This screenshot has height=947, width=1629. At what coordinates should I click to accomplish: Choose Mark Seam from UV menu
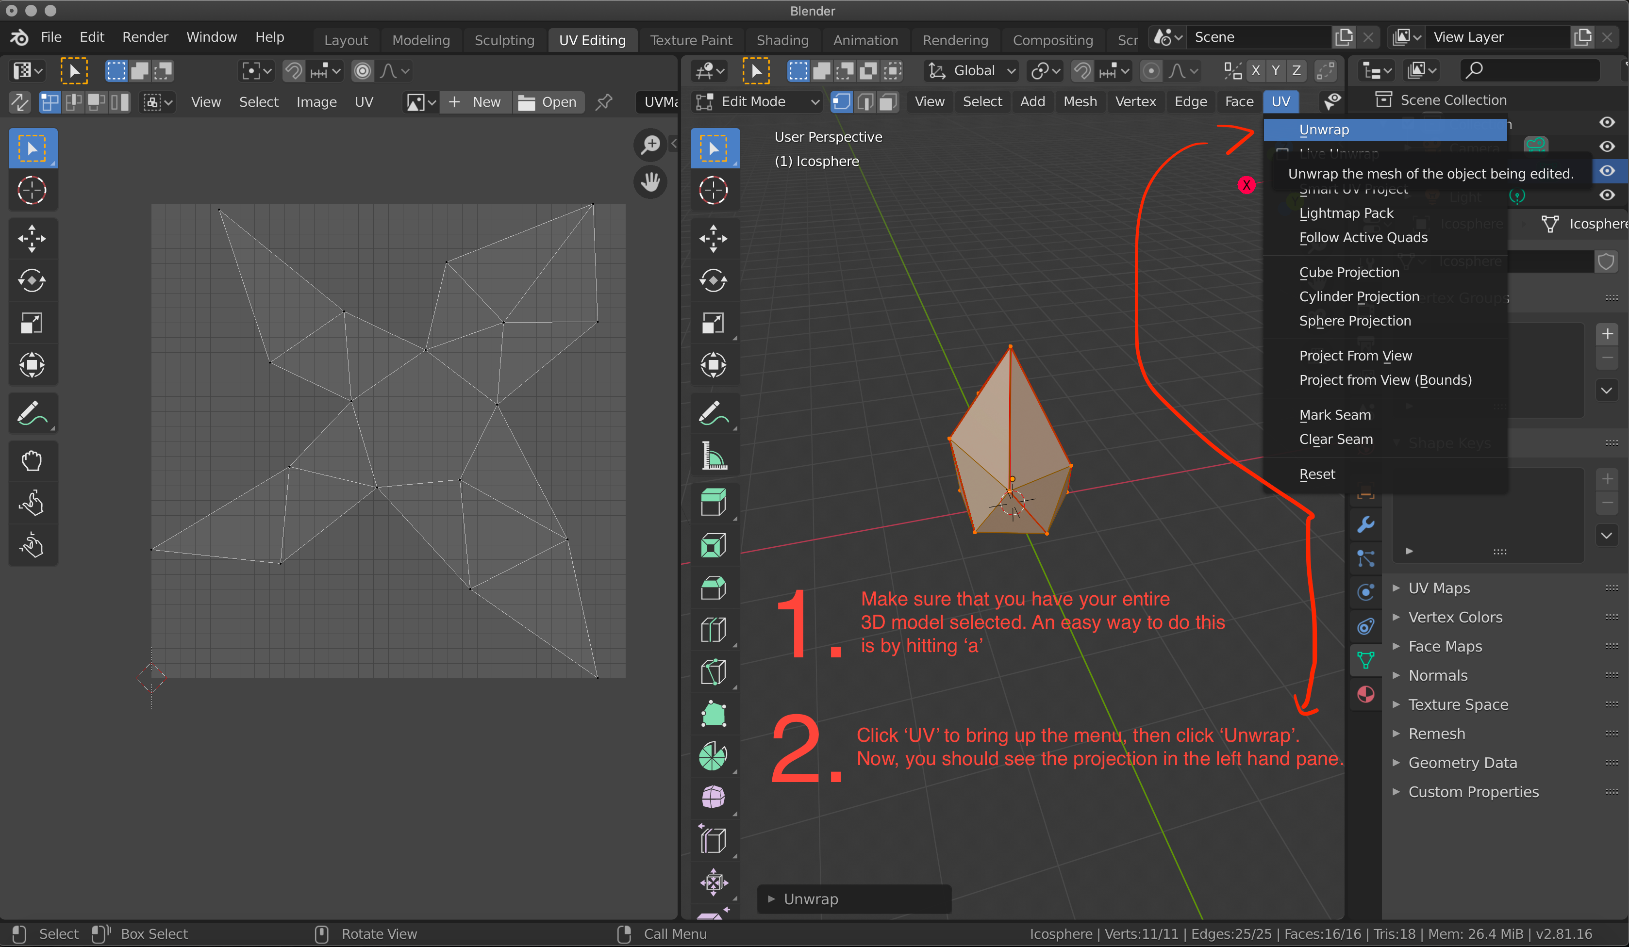tap(1385, 415)
